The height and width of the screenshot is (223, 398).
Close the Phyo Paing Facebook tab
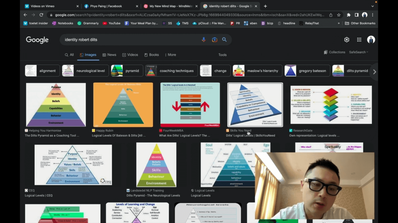coord(137,6)
